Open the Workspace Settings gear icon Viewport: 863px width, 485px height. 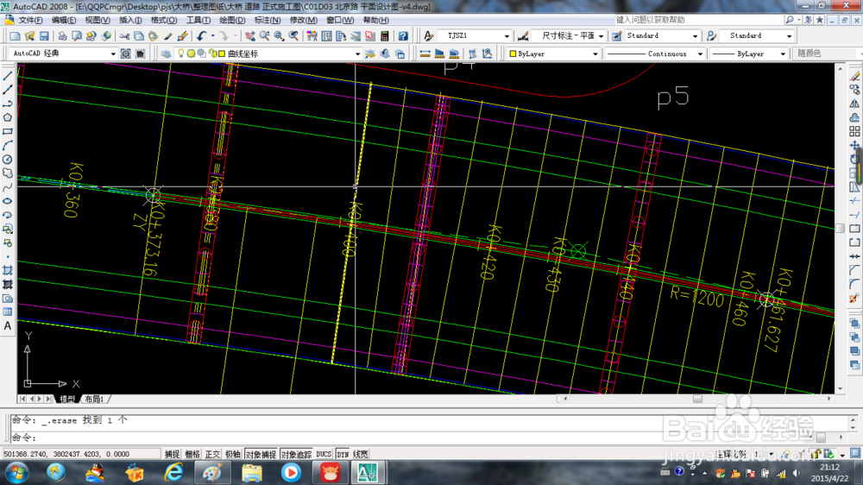click(125, 54)
